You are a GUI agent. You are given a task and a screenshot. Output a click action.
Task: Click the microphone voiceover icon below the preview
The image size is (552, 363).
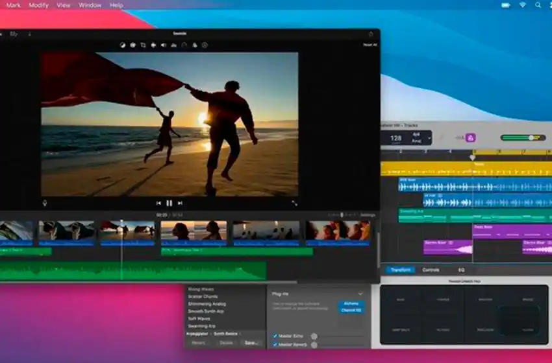tap(45, 203)
